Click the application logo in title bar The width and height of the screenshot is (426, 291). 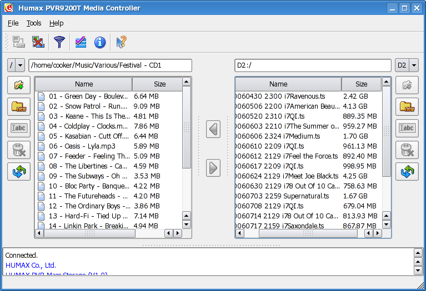(x=9, y=8)
